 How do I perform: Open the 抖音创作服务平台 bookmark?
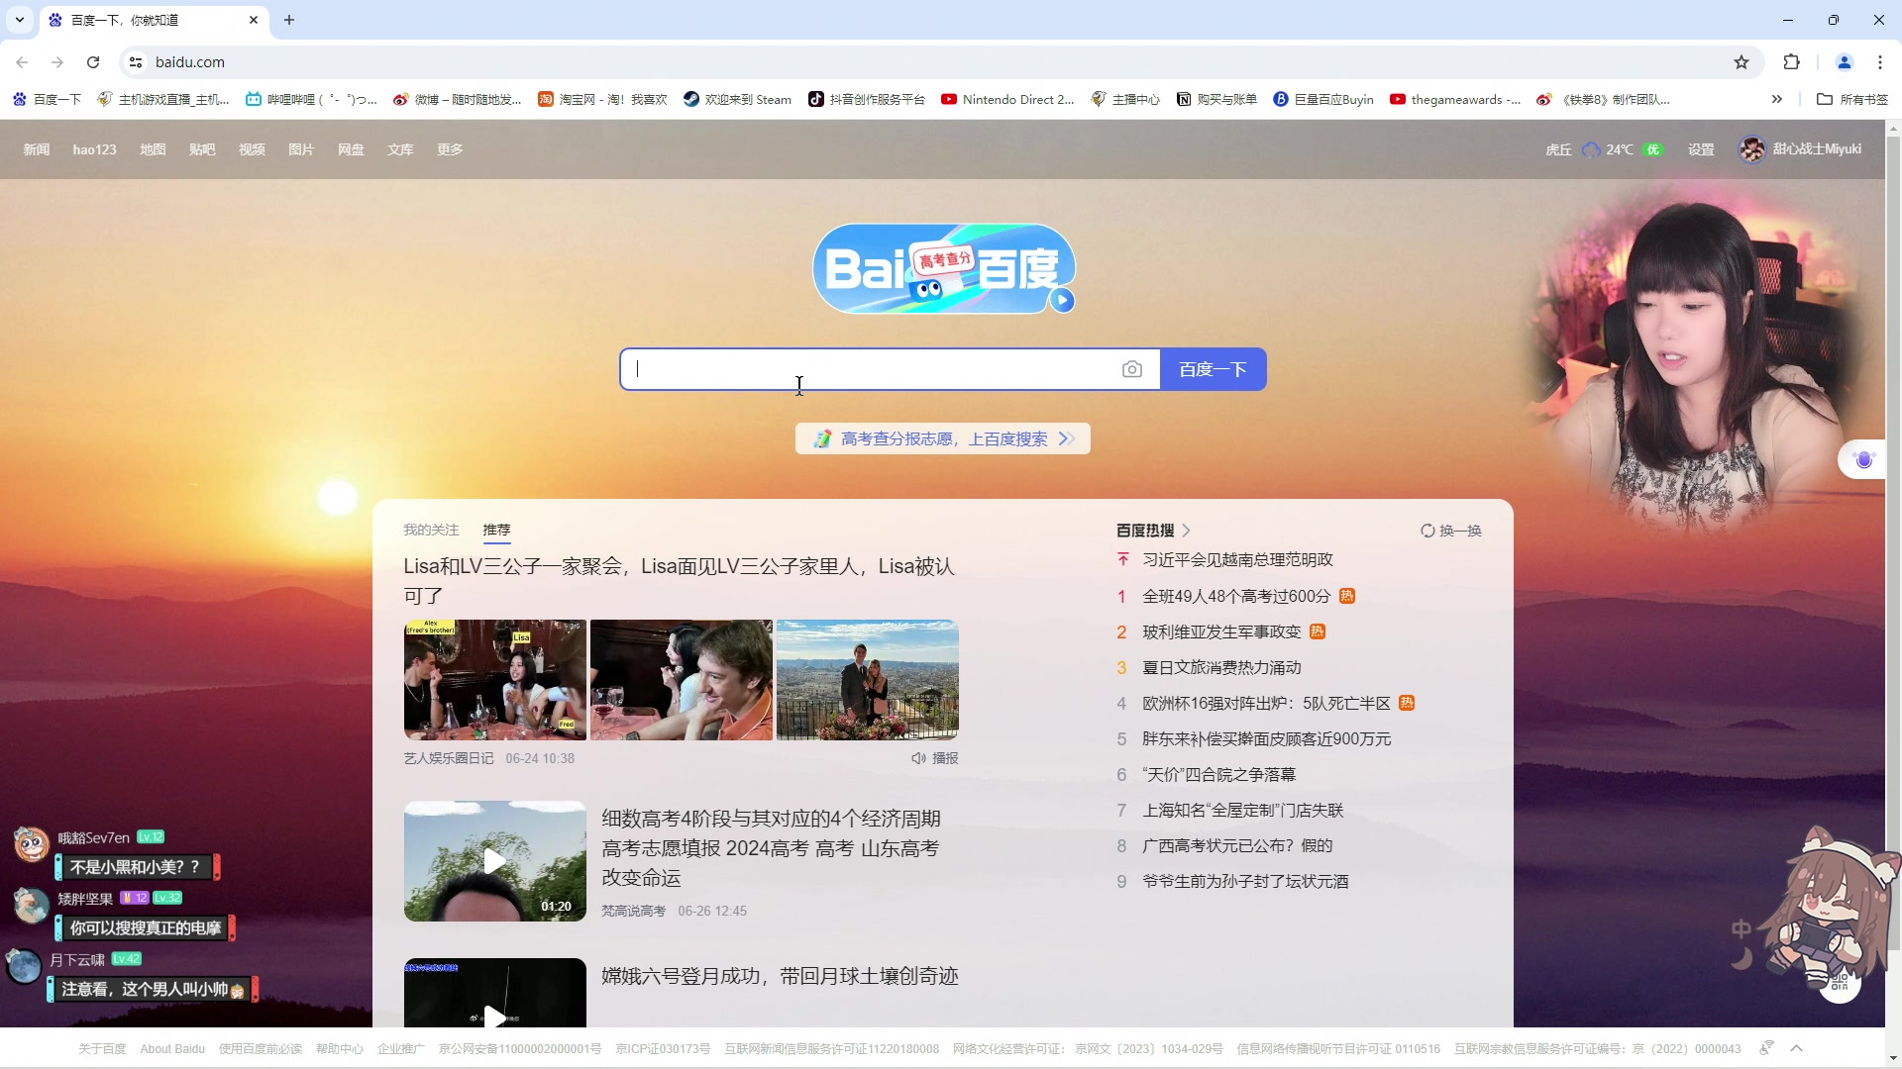tap(867, 99)
